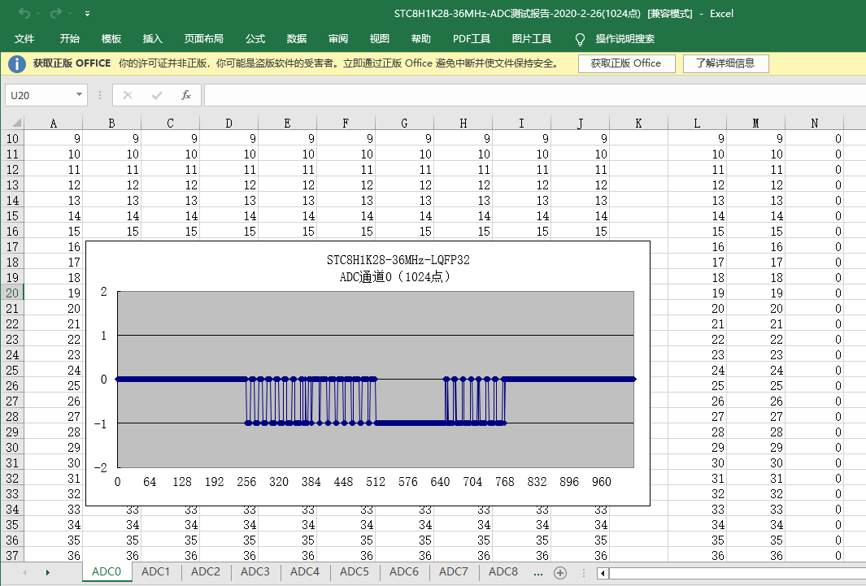This screenshot has height=586, width=866.
Task: Click the previous-sheet arrow
Action: tap(24, 573)
